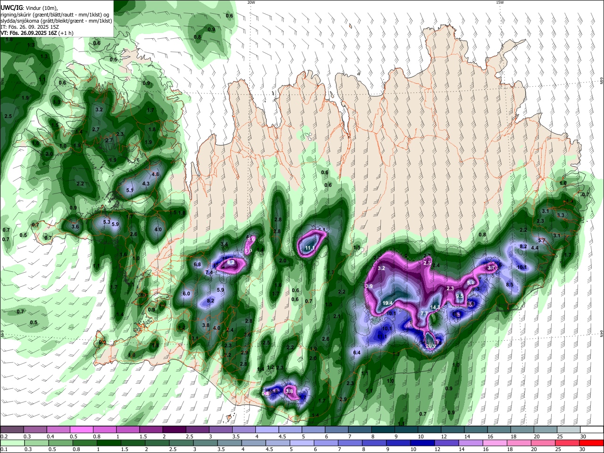604x453 pixels.
Task: Click the 7.7 precipitation value
Action: coord(424,313)
